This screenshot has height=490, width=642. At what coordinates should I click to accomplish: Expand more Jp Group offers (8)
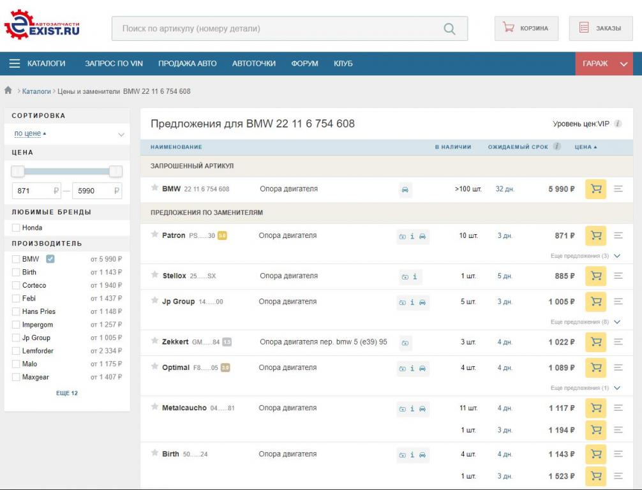point(585,322)
